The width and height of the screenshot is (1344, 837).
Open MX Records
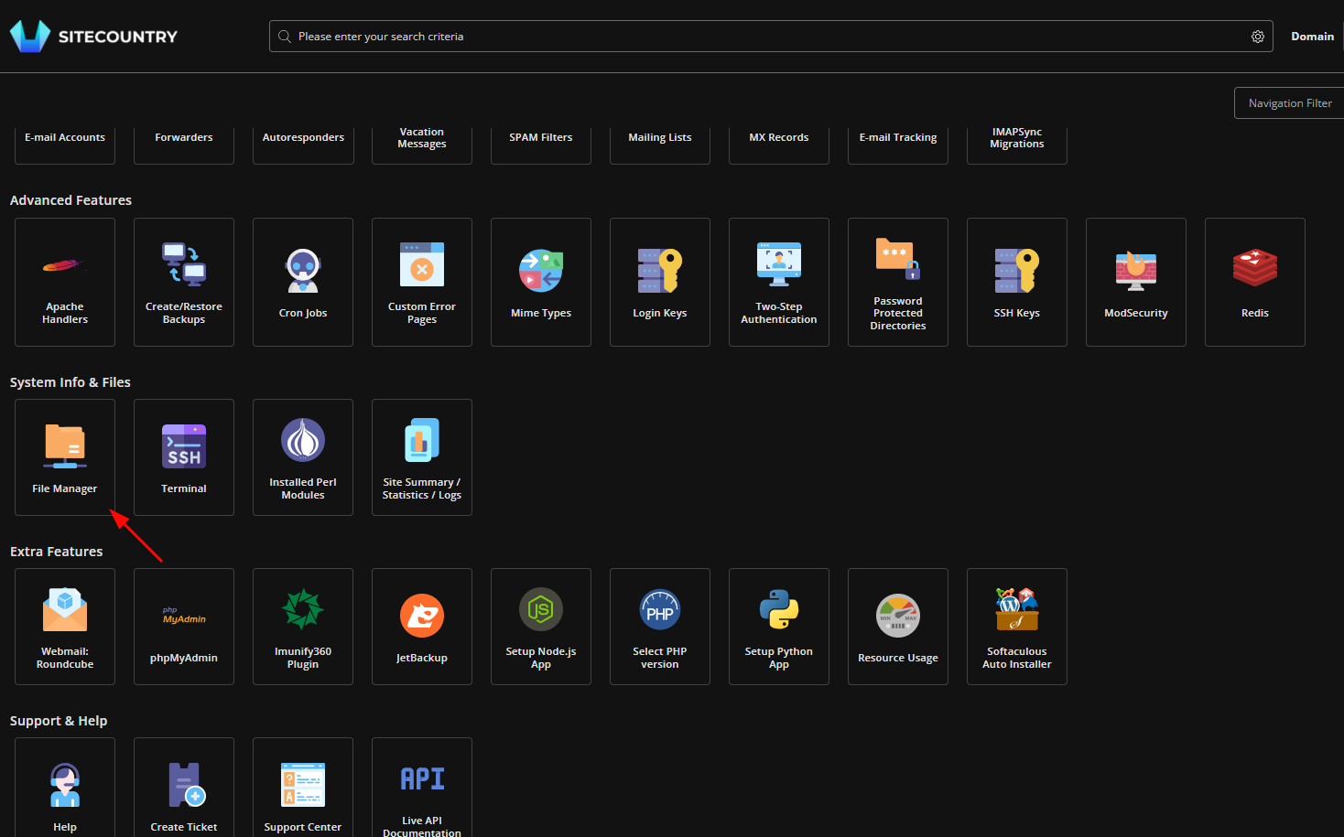(779, 145)
